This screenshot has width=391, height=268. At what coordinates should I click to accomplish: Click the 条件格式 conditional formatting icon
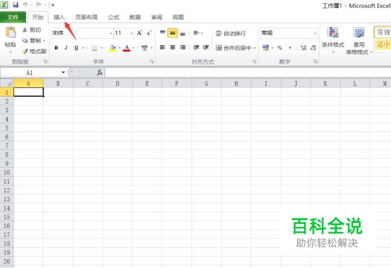point(333,33)
